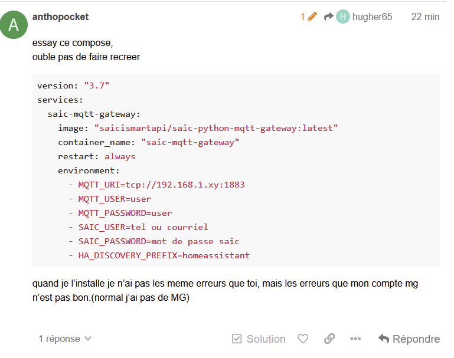Open hugher65's avatar in the post header
The height and width of the screenshot is (358, 454).
[343, 17]
